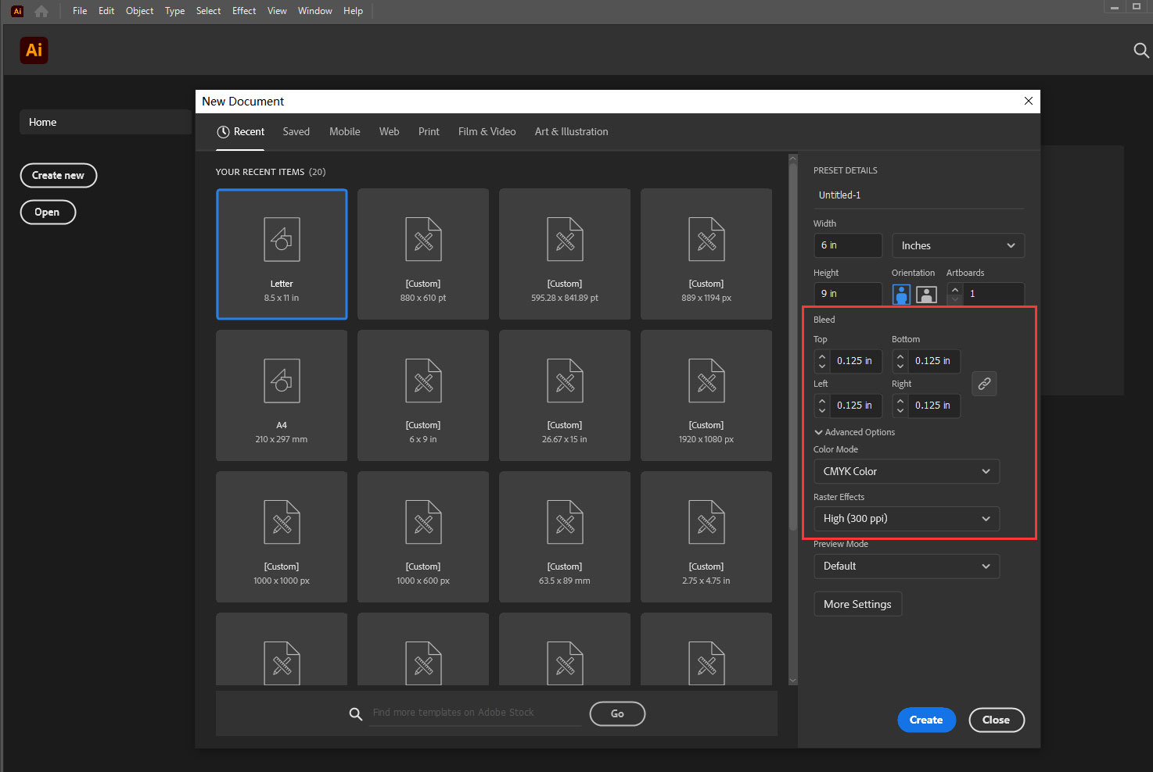Click the Find more templates on Adobe Stock field

[x=475, y=713]
